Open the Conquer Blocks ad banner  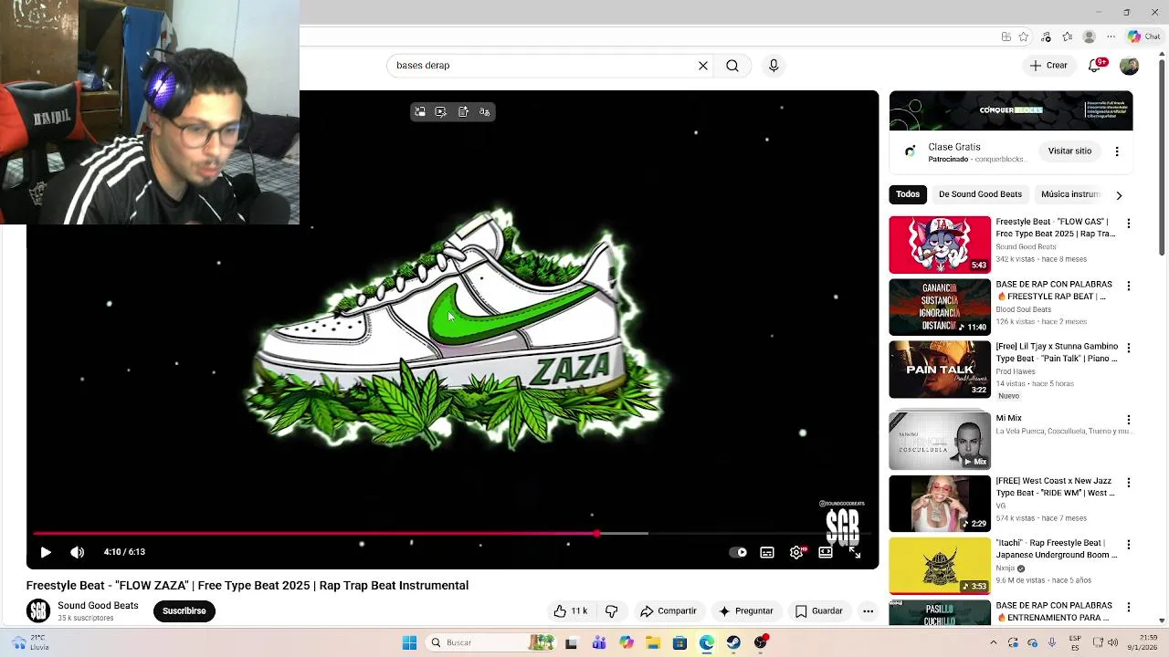point(1011,110)
